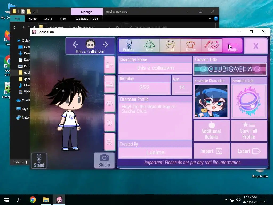This screenshot has height=205, width=273.
Task: Select OneDrive in File Explorer sidebar
Action: coord(23,100)
